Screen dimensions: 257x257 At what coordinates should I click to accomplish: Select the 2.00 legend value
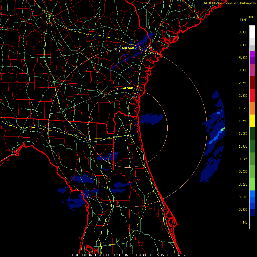pyautogui.click(x=243, y=96)
